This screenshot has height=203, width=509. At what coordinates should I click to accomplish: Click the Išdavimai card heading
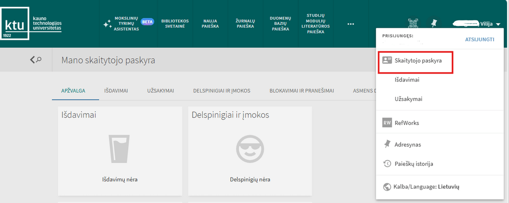pos(79,114)
